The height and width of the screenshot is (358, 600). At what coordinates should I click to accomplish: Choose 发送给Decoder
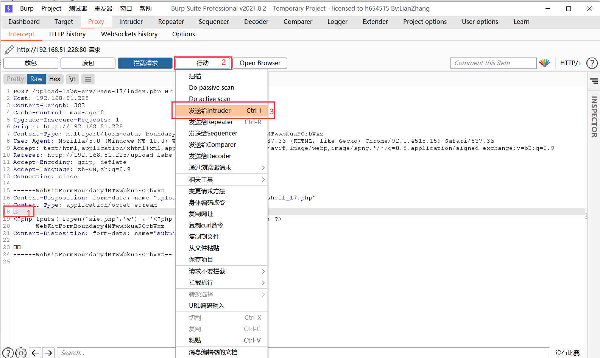coord(221,156)
